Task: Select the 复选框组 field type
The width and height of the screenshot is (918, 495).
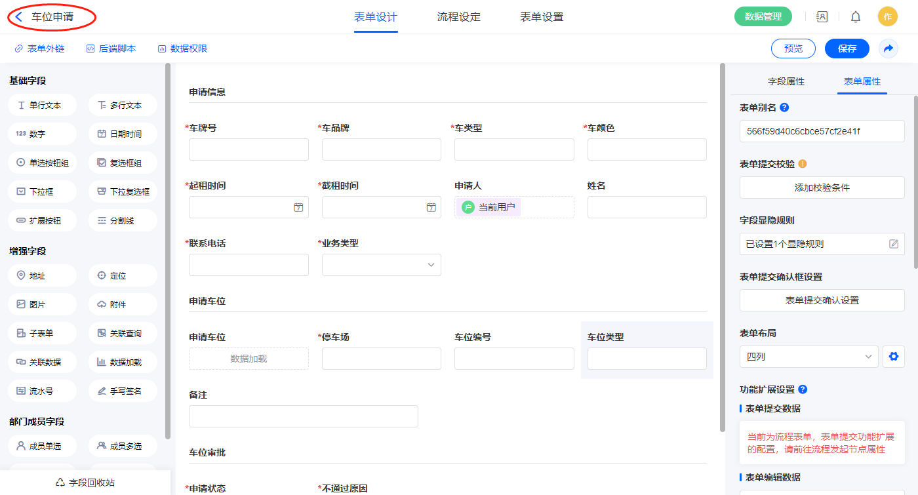Action: [x=123, y=163]
